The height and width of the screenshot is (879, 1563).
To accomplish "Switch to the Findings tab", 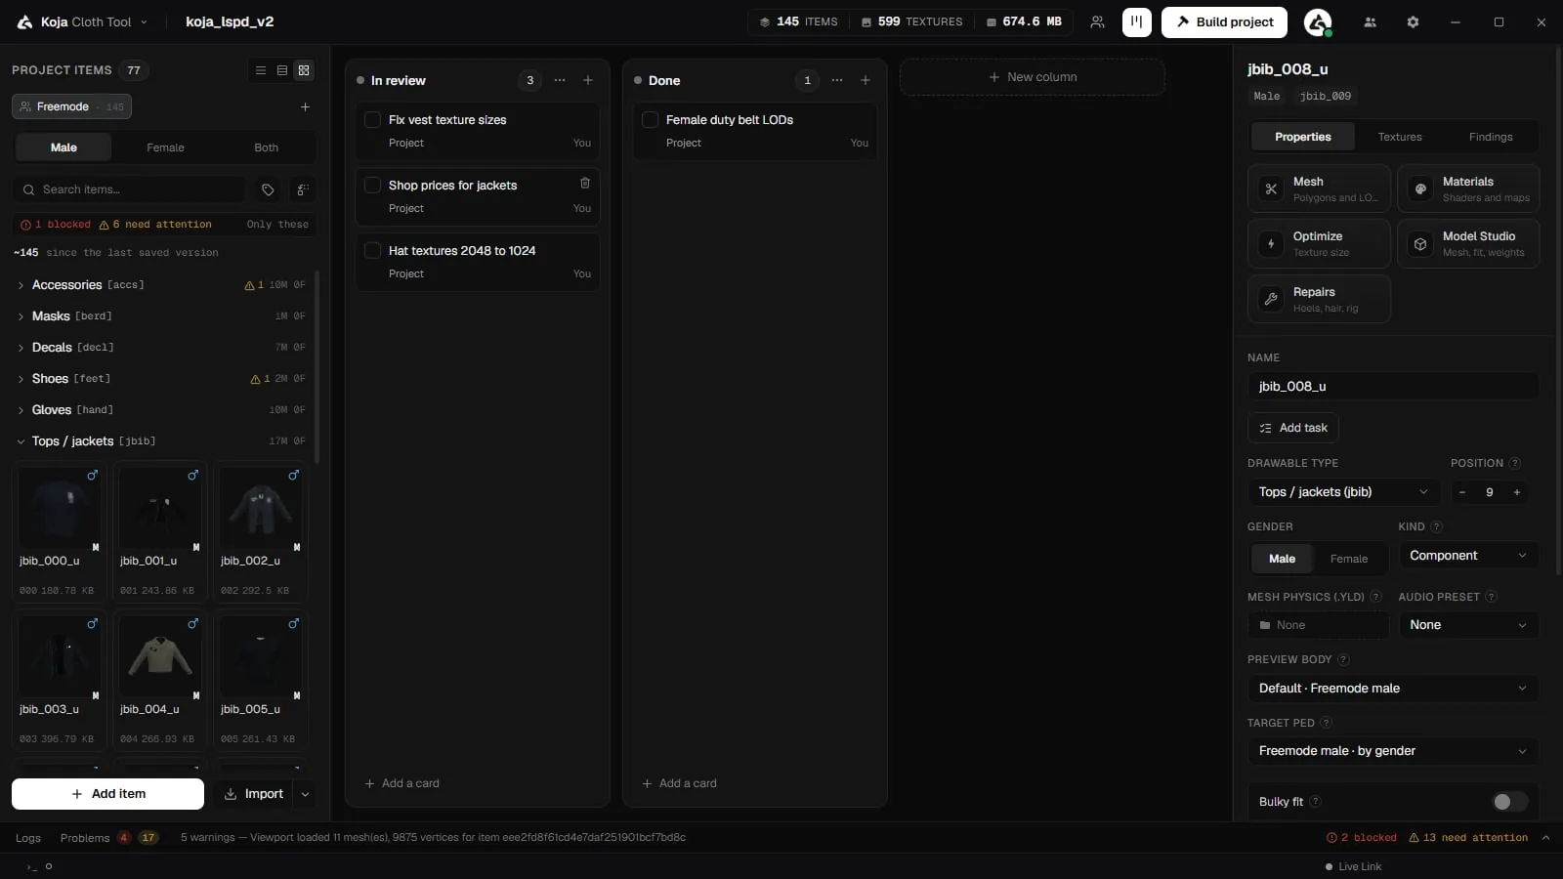I will point(1491,137).
